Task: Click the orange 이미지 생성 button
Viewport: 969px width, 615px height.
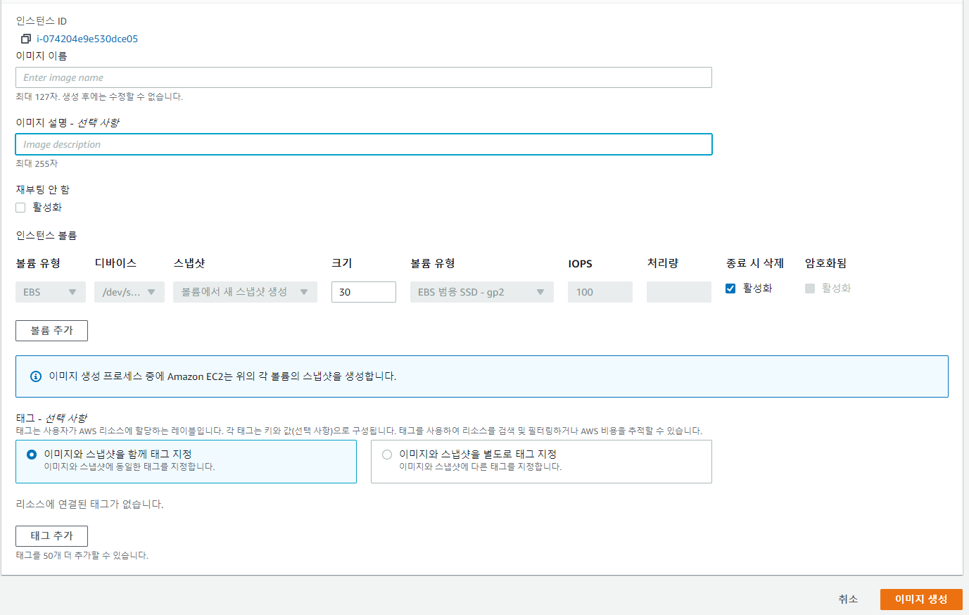Action: [921, 600]
